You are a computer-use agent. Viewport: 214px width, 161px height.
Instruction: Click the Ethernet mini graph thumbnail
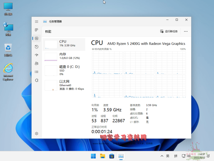click(51, 85)
